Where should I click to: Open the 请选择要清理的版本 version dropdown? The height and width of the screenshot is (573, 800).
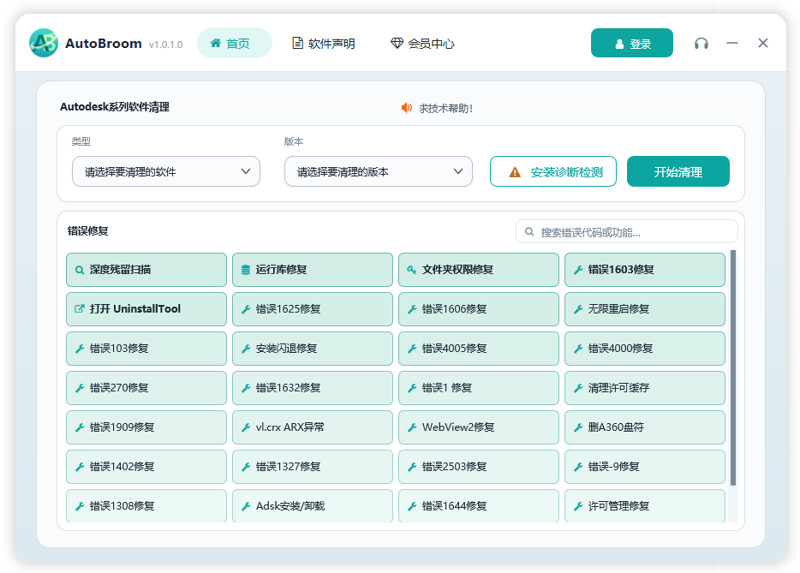tap(378, 171)
